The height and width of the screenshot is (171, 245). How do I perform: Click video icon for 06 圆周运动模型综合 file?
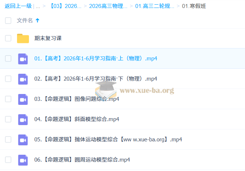(23, 160)
